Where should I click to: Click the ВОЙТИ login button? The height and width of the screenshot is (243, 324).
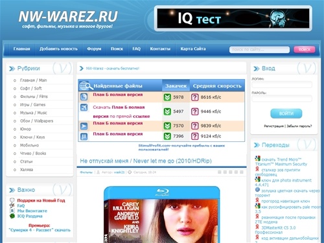tap(286, 113)
